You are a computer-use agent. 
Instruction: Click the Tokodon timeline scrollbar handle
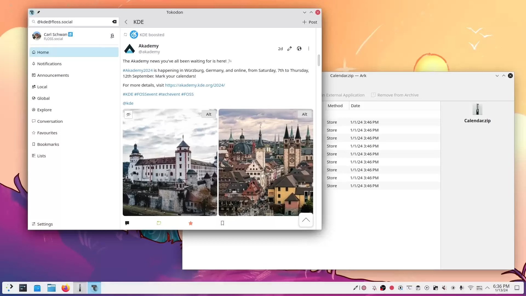pos(319,60)
